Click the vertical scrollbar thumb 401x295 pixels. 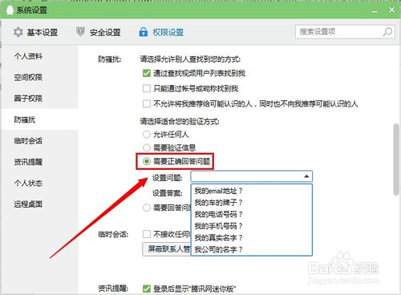pyautogui.click(x=396, y=160)
